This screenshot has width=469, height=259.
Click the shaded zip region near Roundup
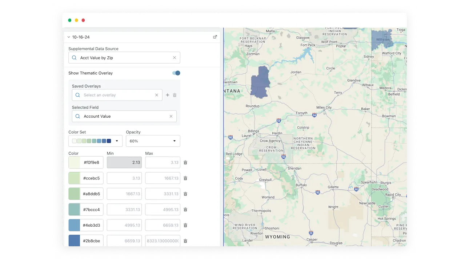tap(260, 82)
